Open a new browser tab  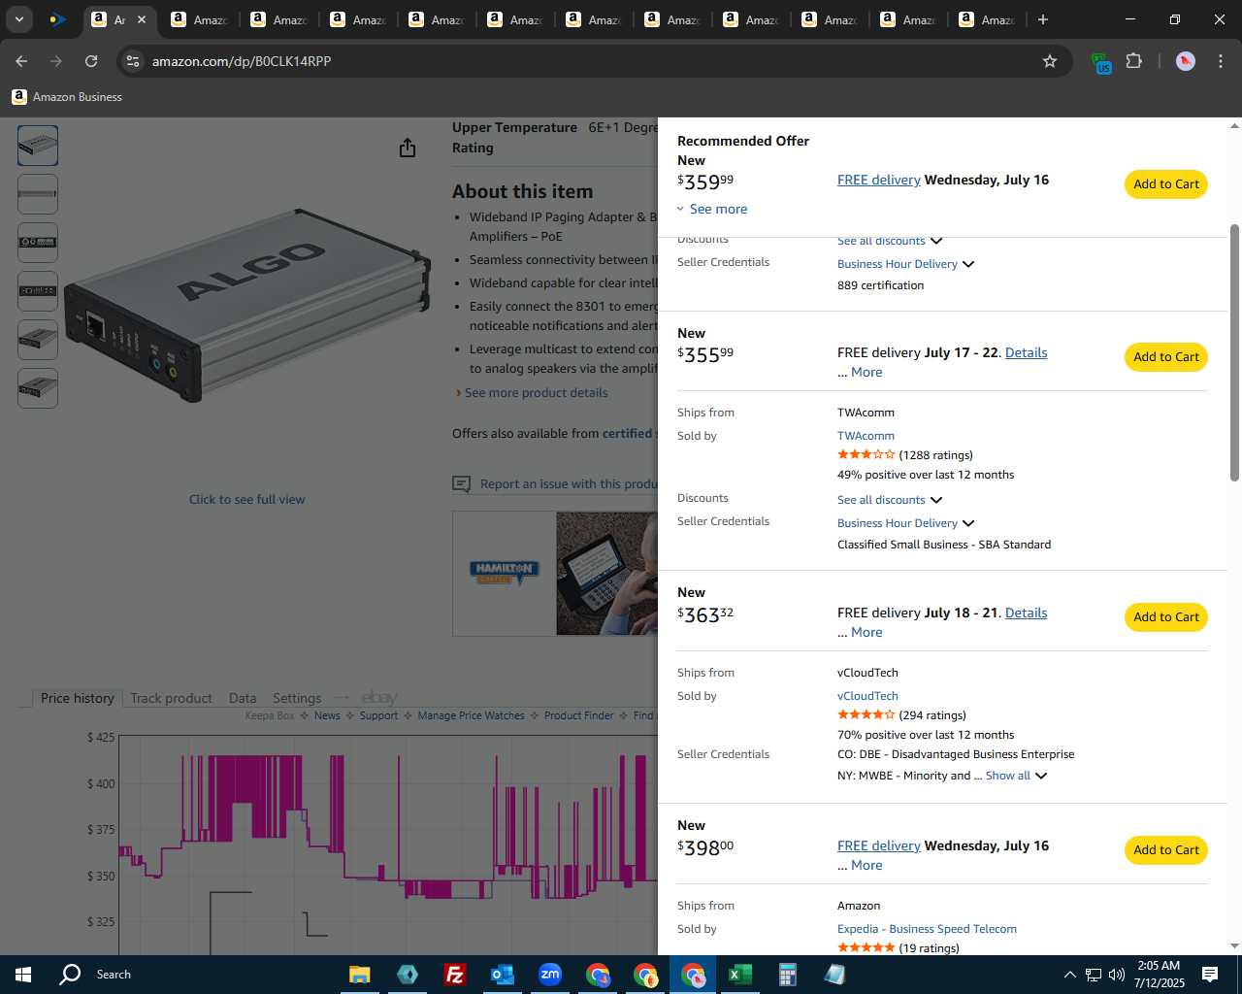1043,19
